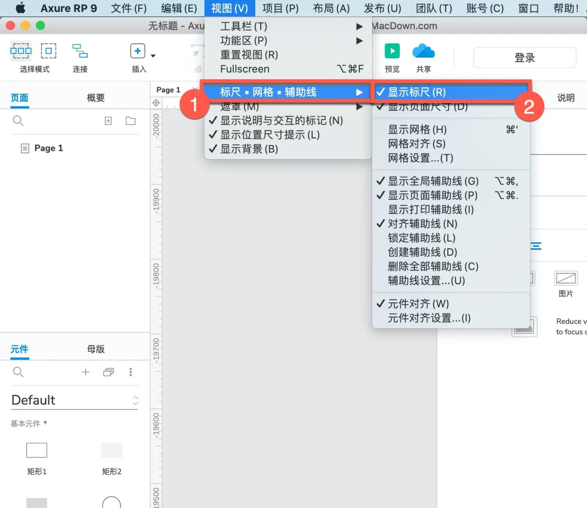
Task: Click the duplicate icon in 元件 panel
Action: click(108, 372)
